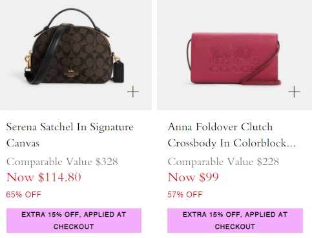Click Comparable Value $328 text
The height and width of the screenshot is (238, 312).
coord(62,162)
